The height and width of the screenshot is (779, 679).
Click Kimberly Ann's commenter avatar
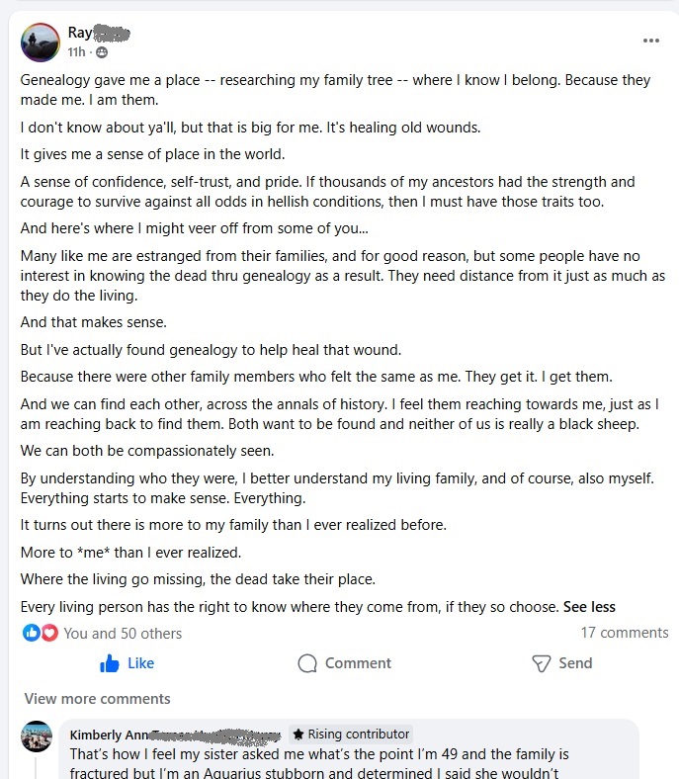click(37, 736)
